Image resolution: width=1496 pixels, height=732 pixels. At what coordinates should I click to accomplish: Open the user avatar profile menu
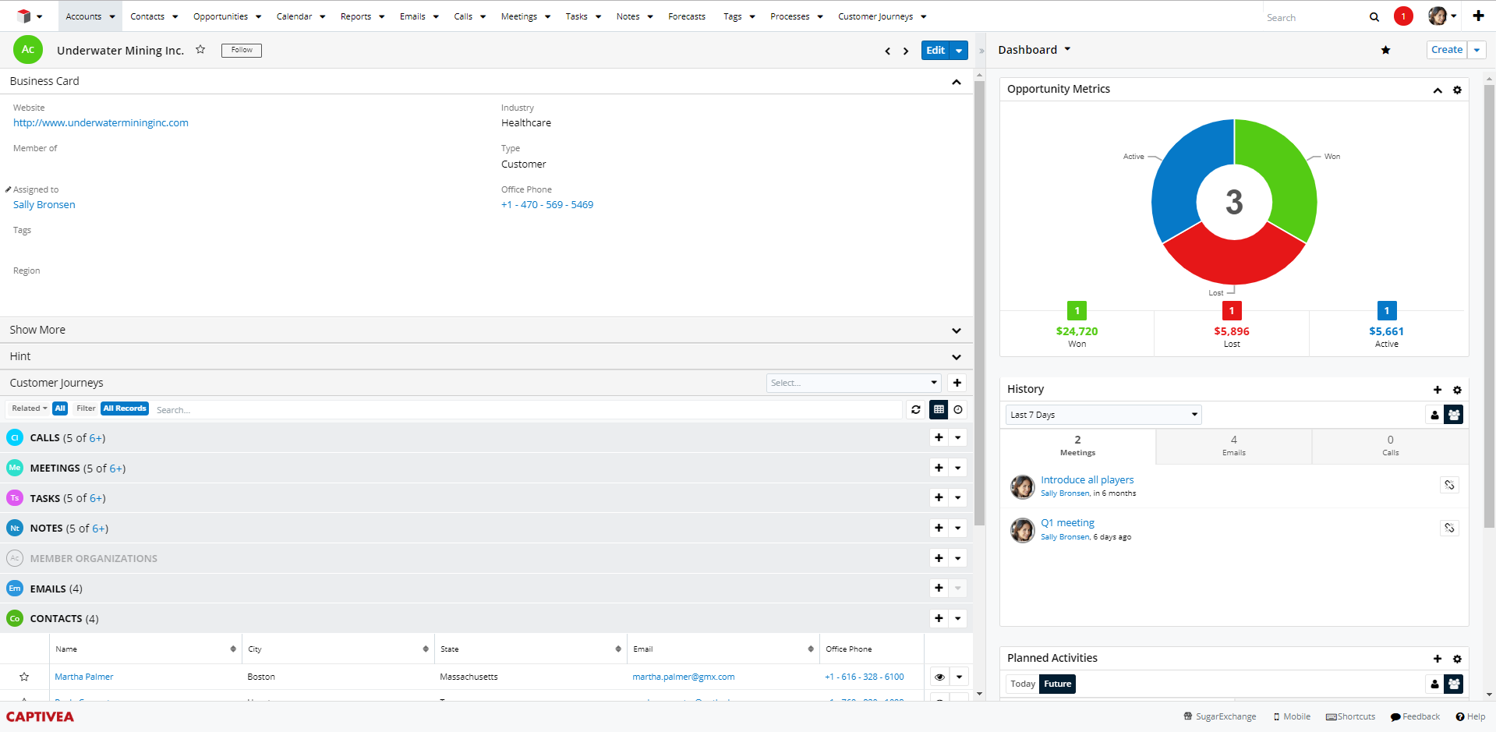click(x=1442, y=16)
